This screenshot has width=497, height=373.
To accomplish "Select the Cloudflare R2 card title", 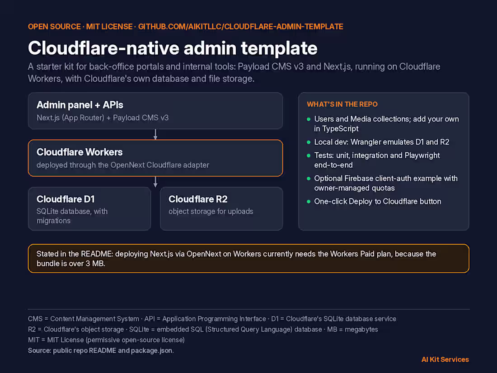I will tap(198, 199).
